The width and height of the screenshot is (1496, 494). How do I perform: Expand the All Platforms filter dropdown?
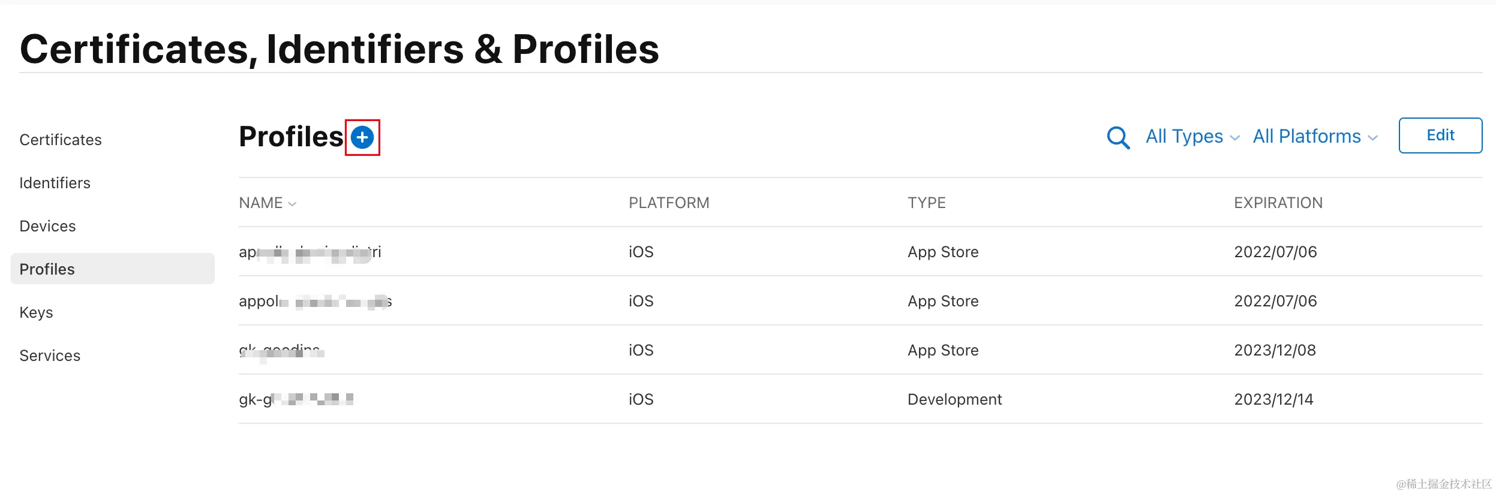point(1315,137)
